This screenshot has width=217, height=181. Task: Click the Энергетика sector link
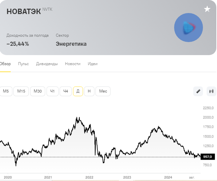(x=71, y=44)
